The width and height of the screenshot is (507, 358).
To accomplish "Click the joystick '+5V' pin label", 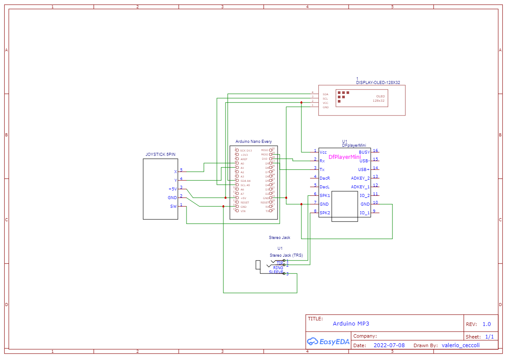I will point(173,189).
